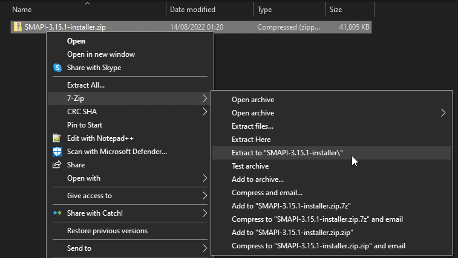
Task: Choose Extract files... option
Action: pos(252,126)
